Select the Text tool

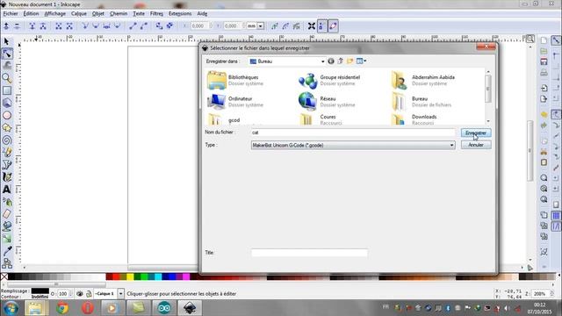point(7,190)
